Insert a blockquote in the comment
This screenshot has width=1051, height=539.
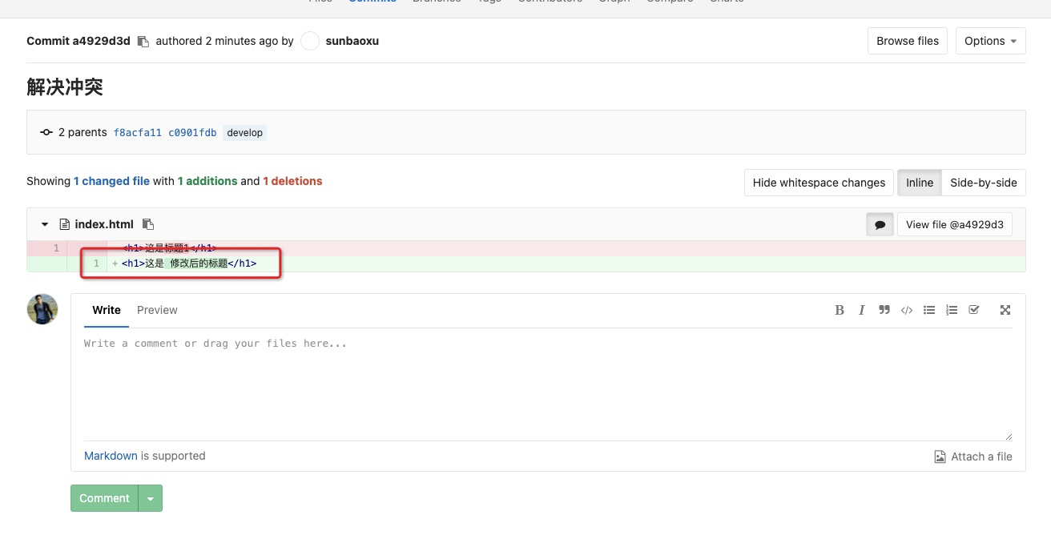pos(884,310)
